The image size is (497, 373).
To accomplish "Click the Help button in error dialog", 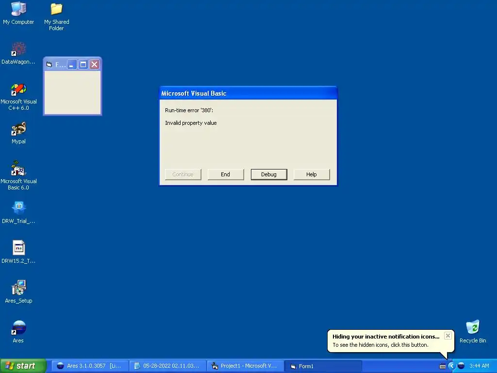I will point(312,174).
